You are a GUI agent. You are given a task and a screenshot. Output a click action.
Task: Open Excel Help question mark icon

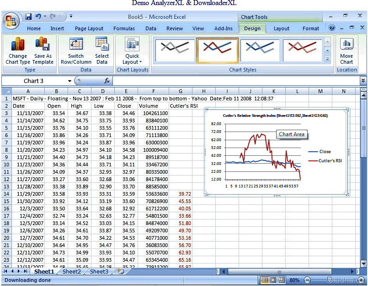coord(332,28)
